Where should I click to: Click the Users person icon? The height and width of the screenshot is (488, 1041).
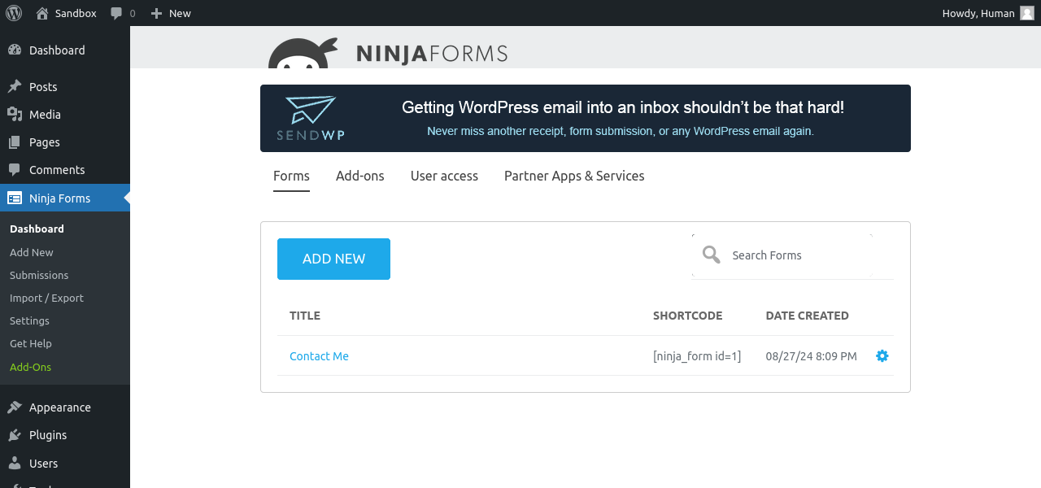point(15,463)
